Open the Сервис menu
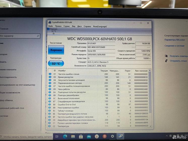This screenshot has width=188, height=141. click(x=67, y=26)
